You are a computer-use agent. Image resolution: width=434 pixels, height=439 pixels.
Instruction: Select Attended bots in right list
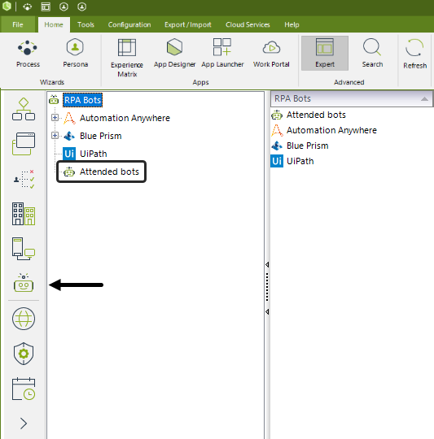[316, 115]
